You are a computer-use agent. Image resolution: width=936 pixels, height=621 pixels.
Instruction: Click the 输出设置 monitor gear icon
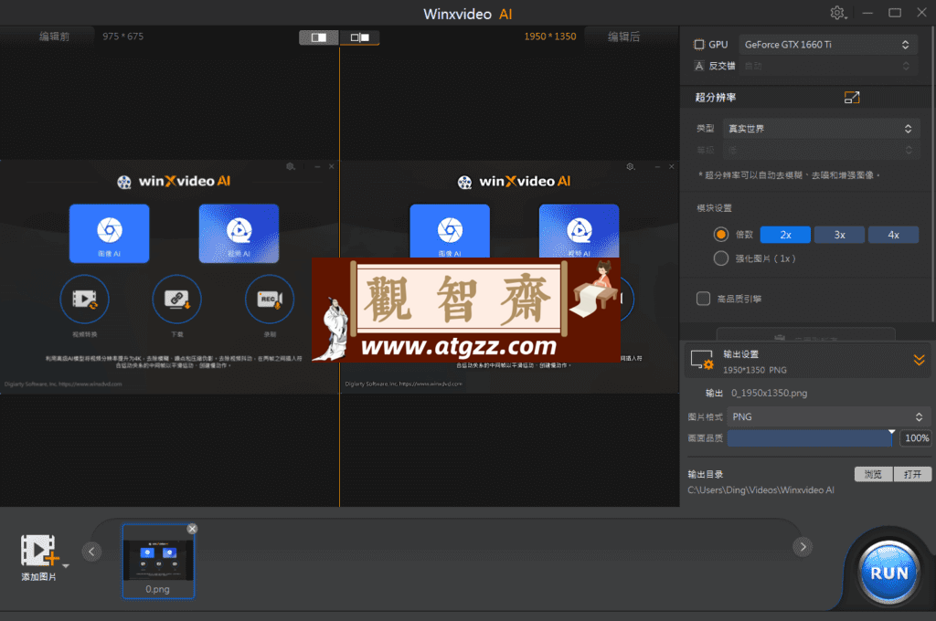[x=702, y=361]
